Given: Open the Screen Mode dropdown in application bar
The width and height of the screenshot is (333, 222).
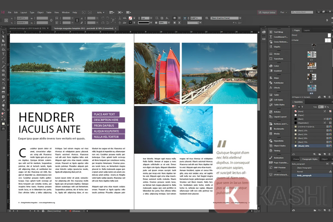Looking at the screenshot, I should pyautogui.click(x=120, y=13).
